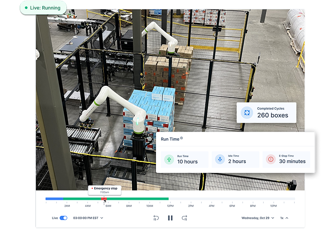Screen dimensions: 335x229
Task: Click the red emergency stop timeline segment
Action: point(104,199)
